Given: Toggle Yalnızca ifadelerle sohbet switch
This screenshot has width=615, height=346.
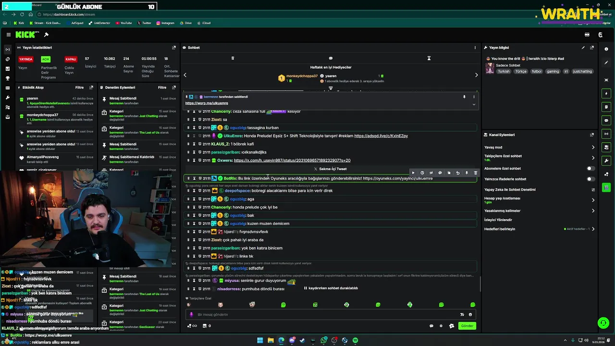Looking at the screenshot, I should [x=591, y=179].
